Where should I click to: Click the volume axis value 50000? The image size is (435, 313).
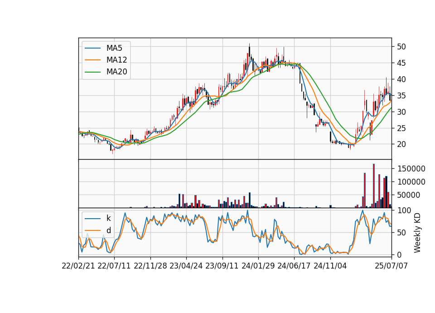coord(409,195)
